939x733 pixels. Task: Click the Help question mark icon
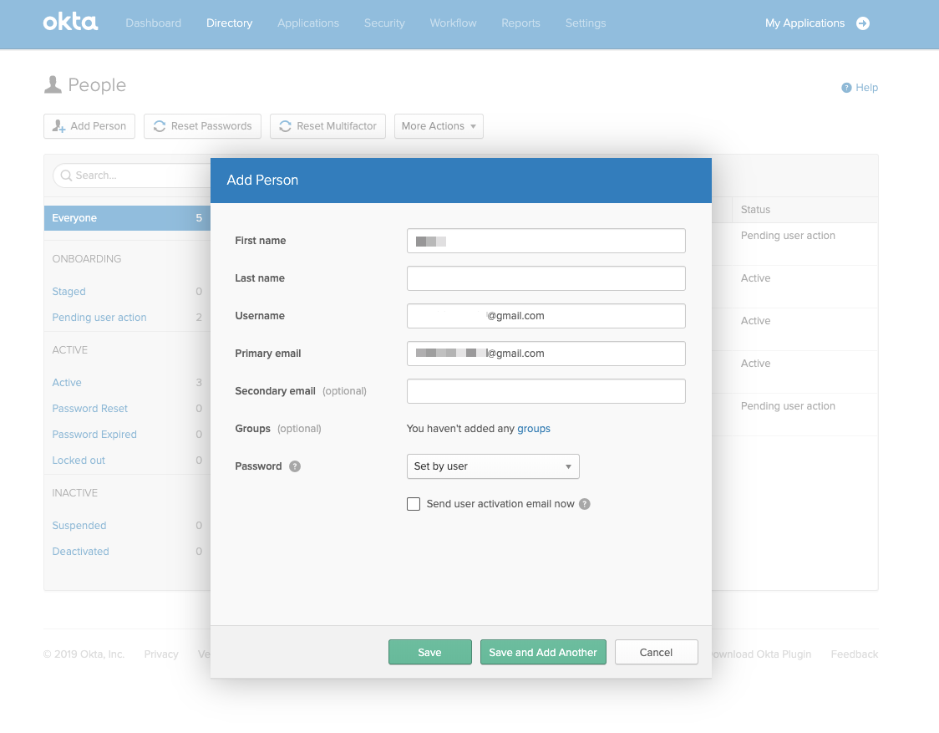click(846, 88)
